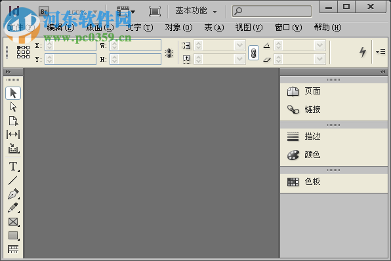
Task: Maximize the InDesign window
Action: [x=346, y=7]
